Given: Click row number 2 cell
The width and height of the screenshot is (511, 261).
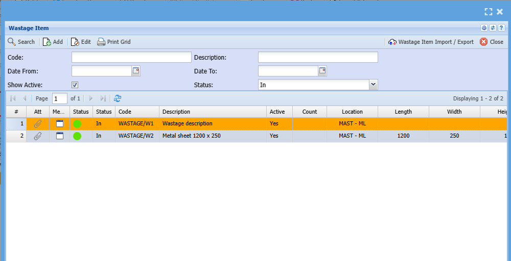Looking at the screenshot, I should click(x=16, y=136).
